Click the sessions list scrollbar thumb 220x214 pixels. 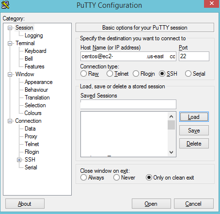[171, 125]
